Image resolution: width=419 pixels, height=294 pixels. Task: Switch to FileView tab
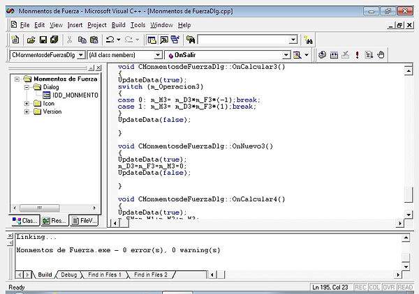84,221
